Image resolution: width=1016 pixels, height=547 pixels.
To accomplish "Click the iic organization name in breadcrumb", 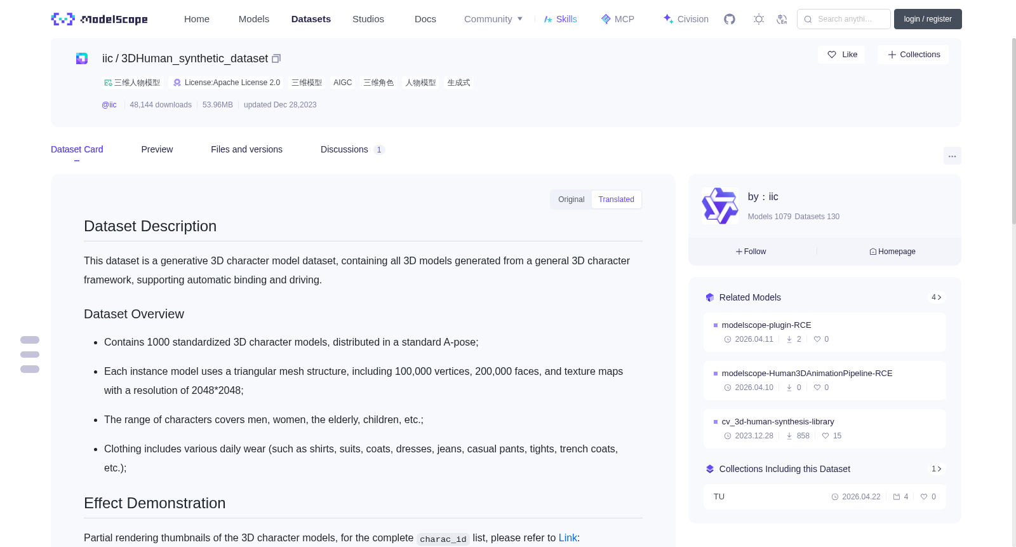I will 107,58.
